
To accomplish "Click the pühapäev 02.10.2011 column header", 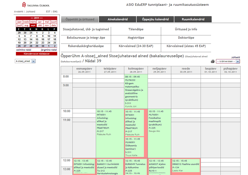I will pyautogui.click(x=230, y=70).
